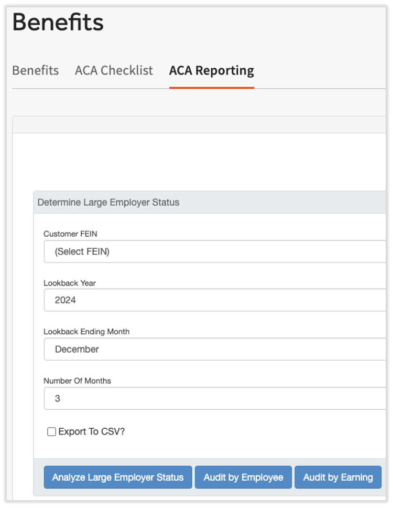
Task: Run the Audit by Employee report
Action: (243, 477)
